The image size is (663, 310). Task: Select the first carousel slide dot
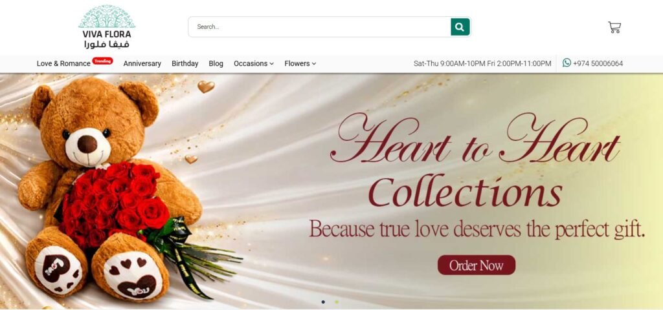coord(324,302)
